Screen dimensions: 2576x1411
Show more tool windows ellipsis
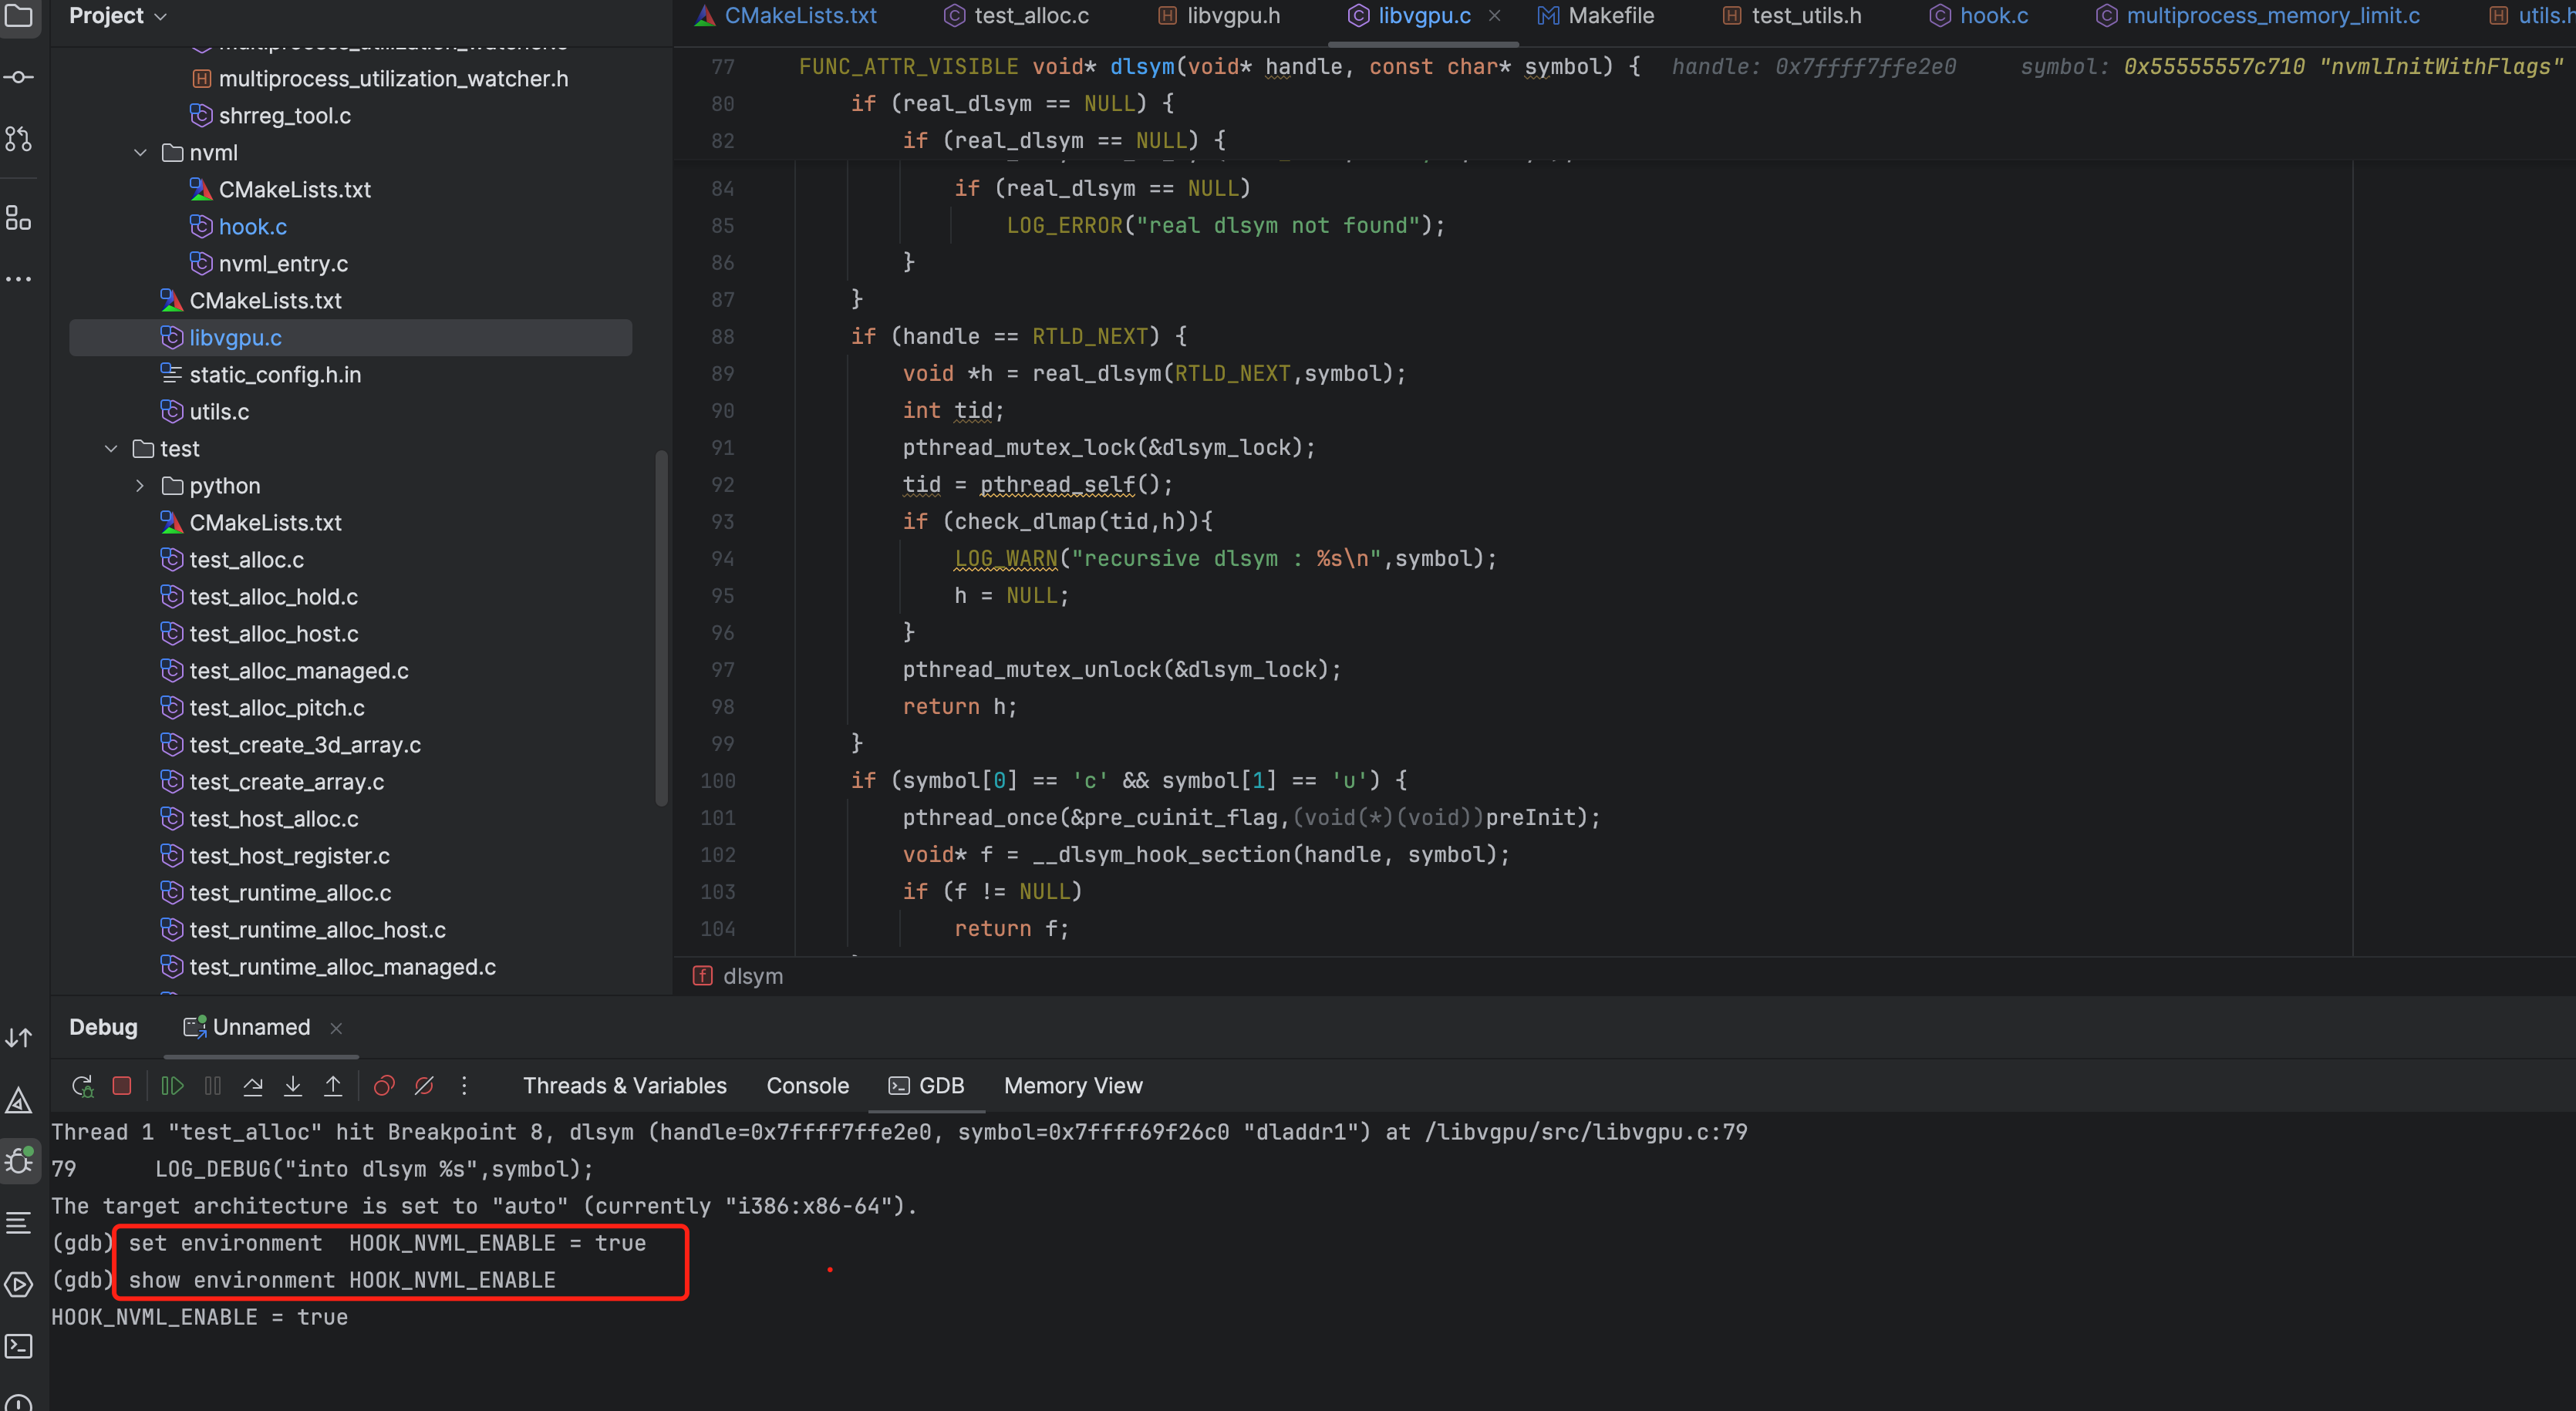click(19, 279)
